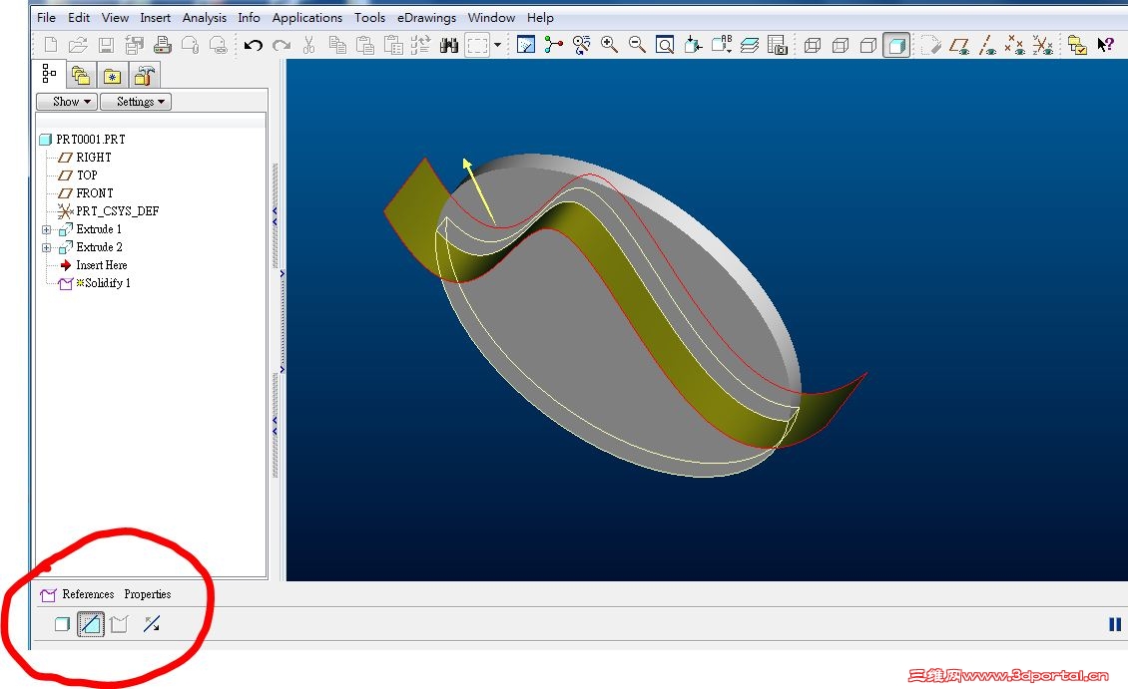Screen dimensions: 1128x689
Task: Select Wireframe display mode
Action: 813,45
